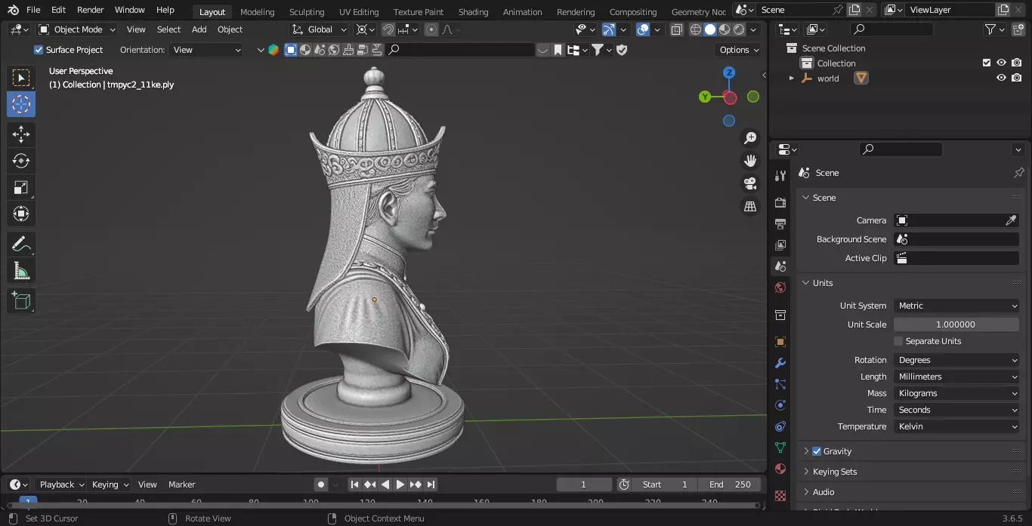
Task: Click the Move view hand icon
Action: (x=750, y=161)
